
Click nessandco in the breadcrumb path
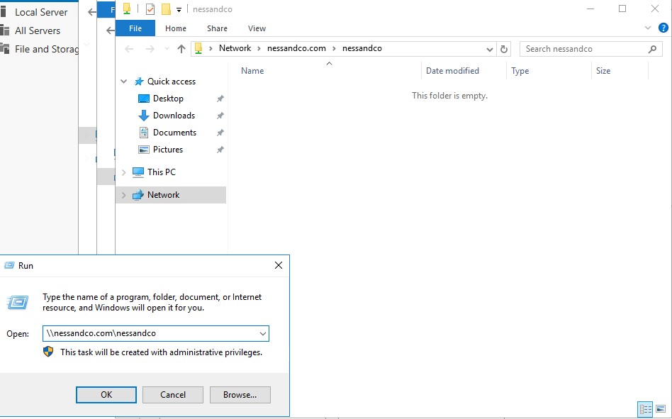(x=362, y=48)
